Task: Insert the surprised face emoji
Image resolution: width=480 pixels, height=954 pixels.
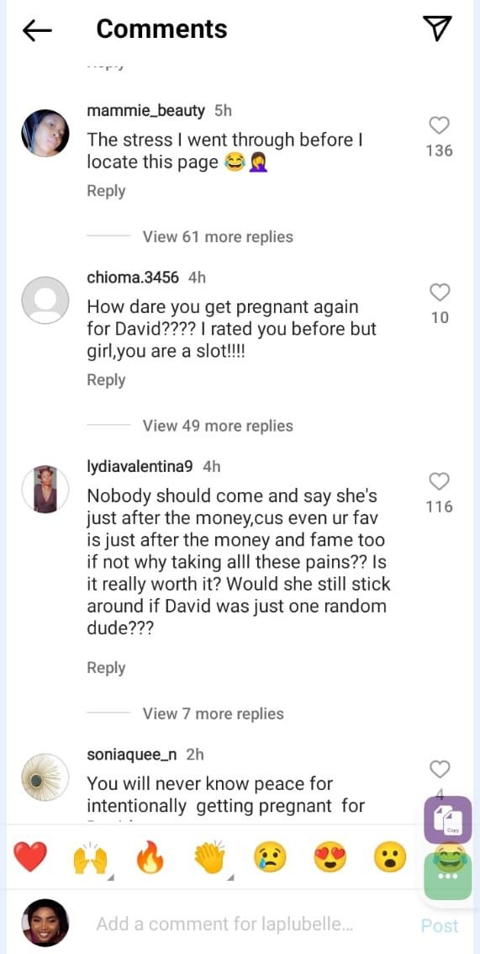Action: tap(389, 858)
